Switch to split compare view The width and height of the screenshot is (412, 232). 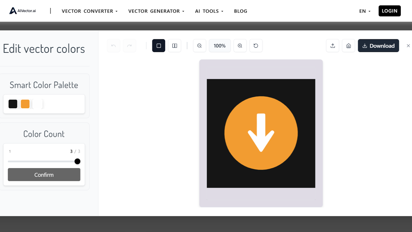pos(175,46)
